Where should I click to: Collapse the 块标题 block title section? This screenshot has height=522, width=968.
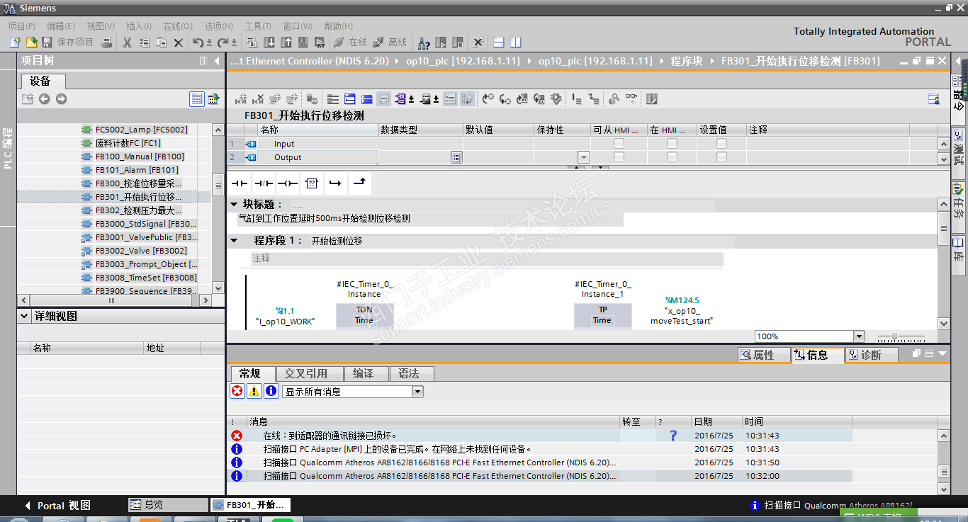tap(235, 204)
